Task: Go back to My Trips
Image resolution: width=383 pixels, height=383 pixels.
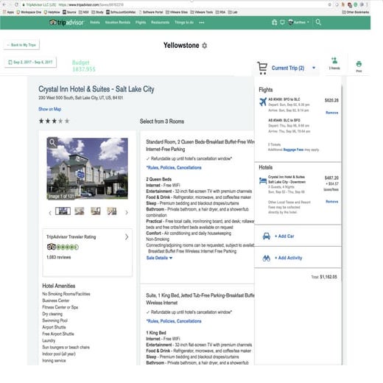Action: [21, 45]
